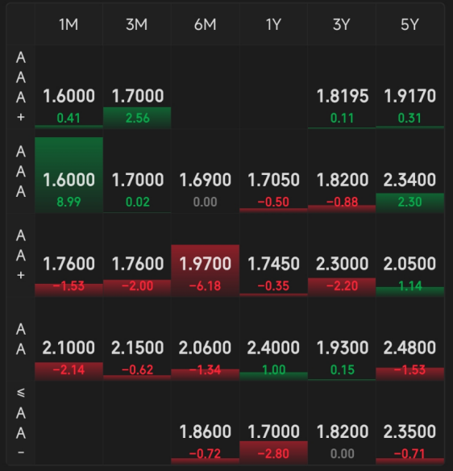Click the ≤AA- 3Y cell 1.8200
This screenshot has height=471, width=453.
(x=342, y=423)
